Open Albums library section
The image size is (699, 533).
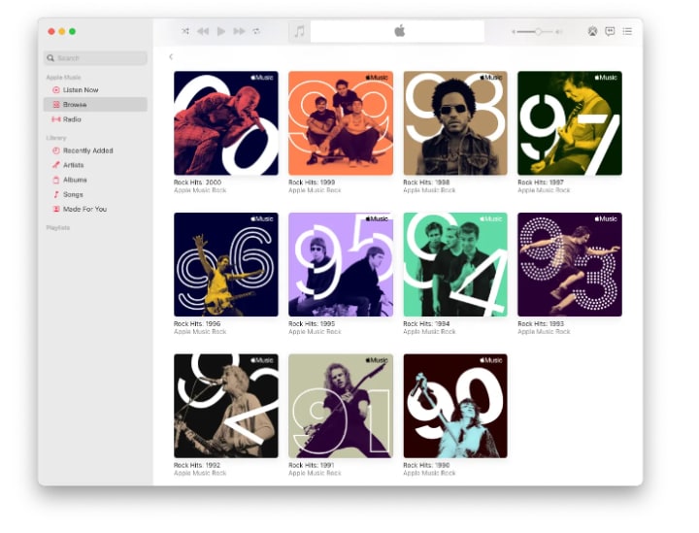[x=95, y=180]
